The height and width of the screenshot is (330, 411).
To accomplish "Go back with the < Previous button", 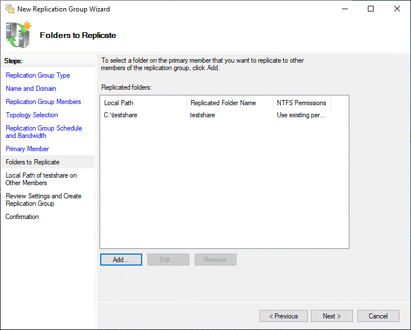I will click(x=283, y=316).
